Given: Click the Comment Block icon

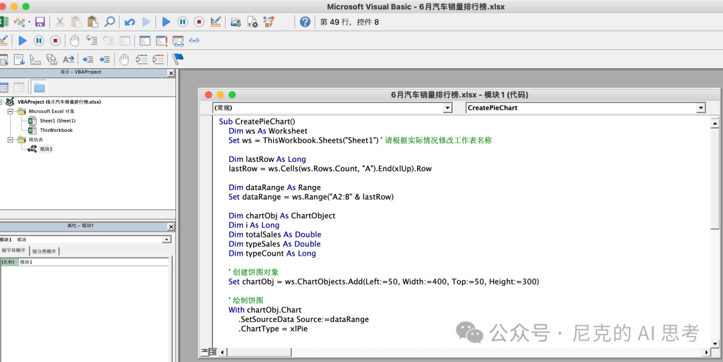Looking at the screenshot, I should [x=141, y=59].
